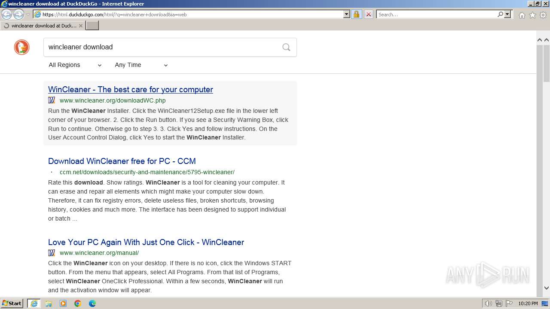Screen dimensions: 550x309
Task: Expand the address bar autocomplete dropdown
Action: pyautogui.click(x=347, y=14)
